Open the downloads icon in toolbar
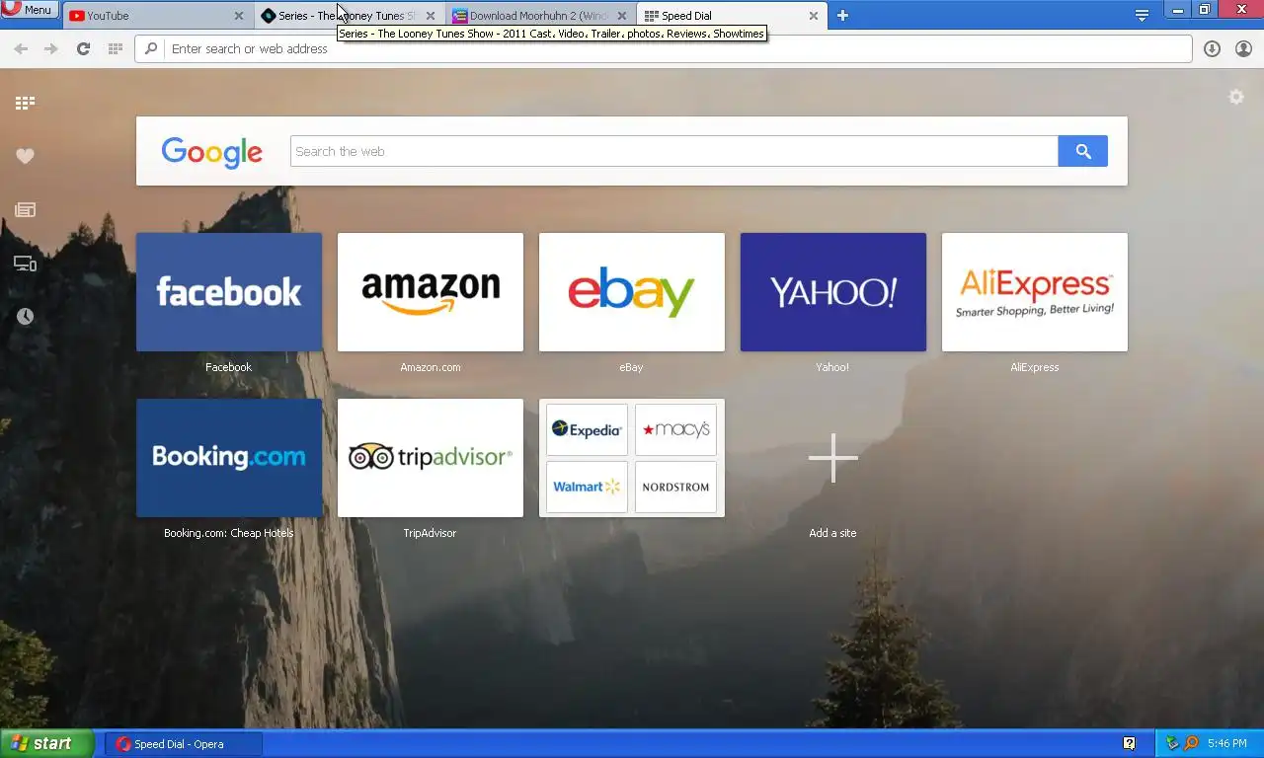Image resolution: width=1264 pixels, height=758 pixels. point(1213,48)
